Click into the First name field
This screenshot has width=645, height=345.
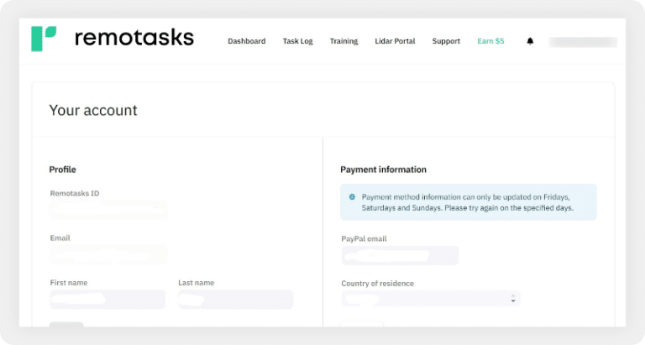click(107, 299)
